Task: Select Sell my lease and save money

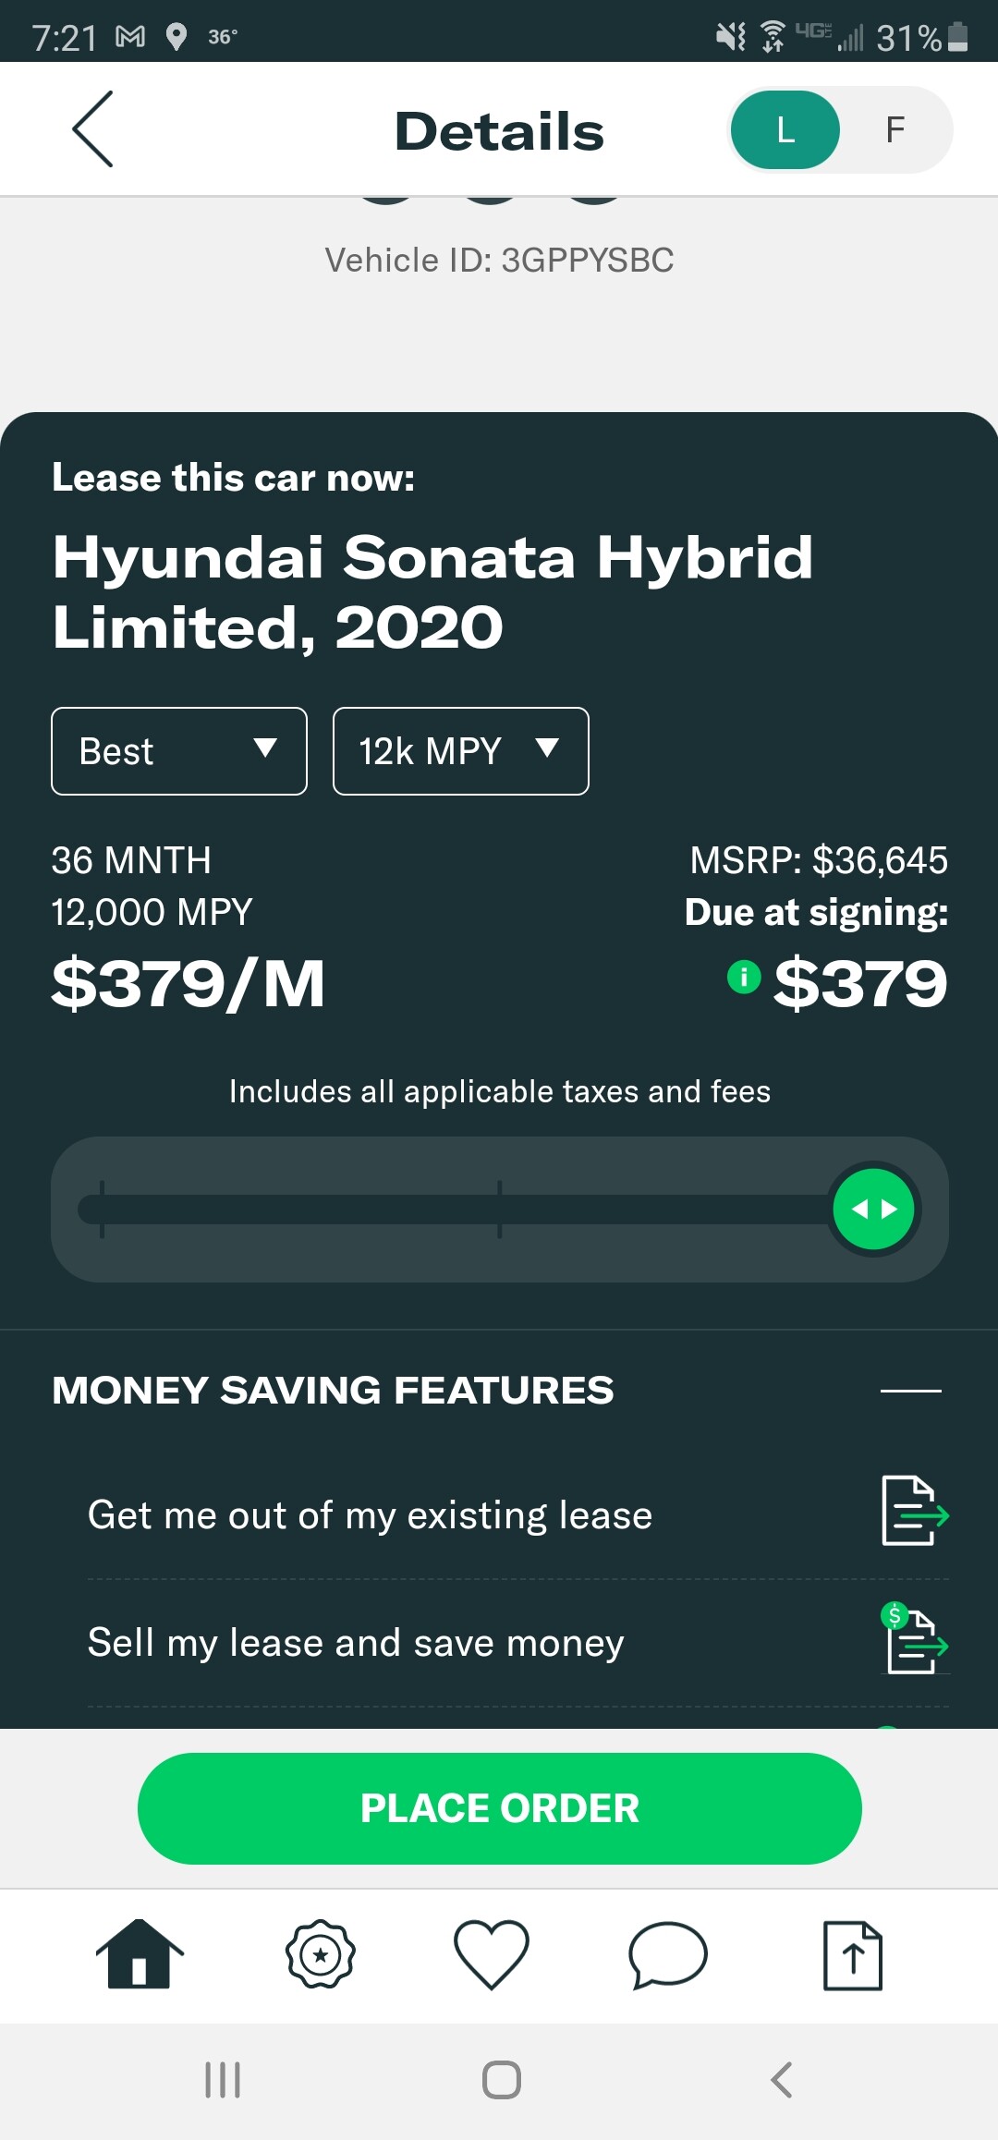Action: pyautogui.click(x=356, y=1643)
